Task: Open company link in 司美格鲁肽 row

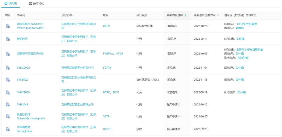Action: (x=79, y=129)
